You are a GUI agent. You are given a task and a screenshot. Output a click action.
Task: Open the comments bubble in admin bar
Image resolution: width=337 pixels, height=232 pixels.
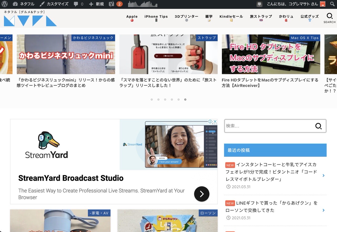(x=78, y=4)
